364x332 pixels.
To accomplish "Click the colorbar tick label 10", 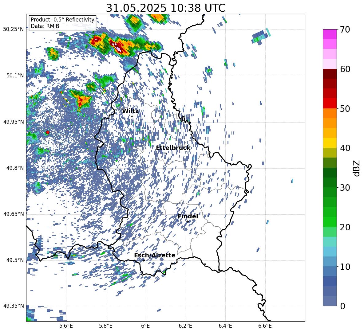I will pyautogui.click(x=345, y=267).
